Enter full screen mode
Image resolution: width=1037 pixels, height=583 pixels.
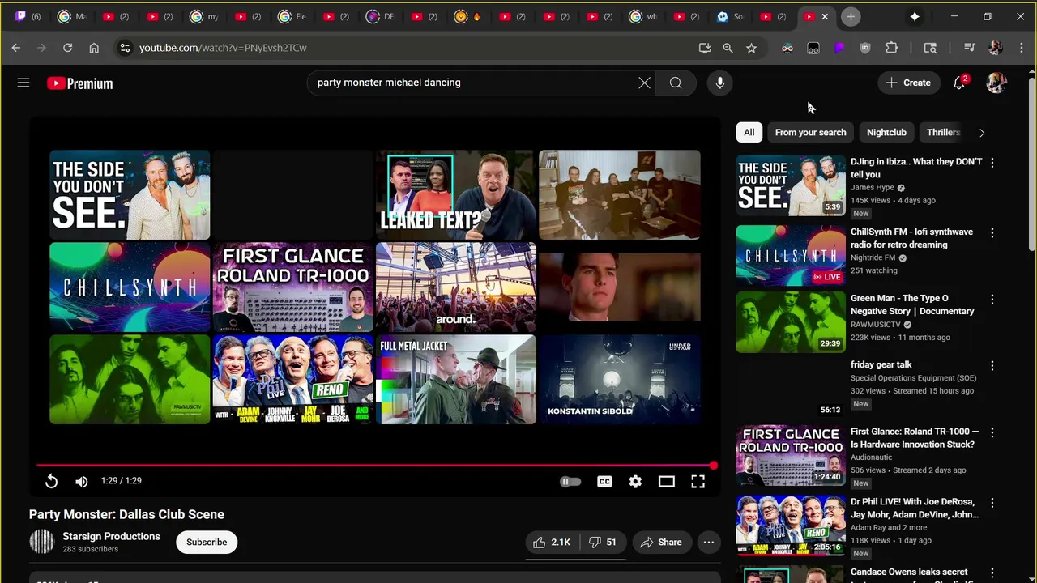point(698,481)
